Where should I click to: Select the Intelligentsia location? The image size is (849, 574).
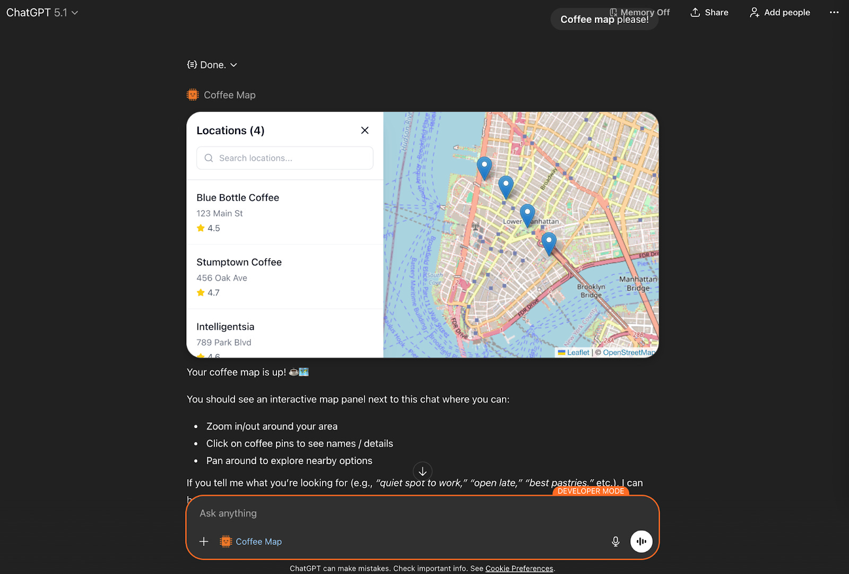point(285,334)
